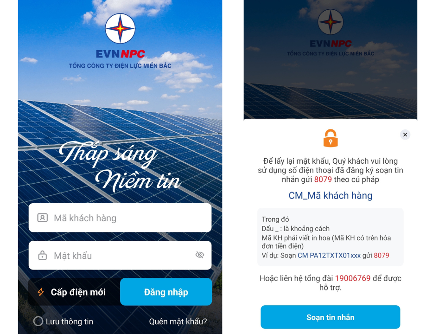Screen dimensions: 445x334
Task: Click hotline number 19006769
Action: click(353, 278)
